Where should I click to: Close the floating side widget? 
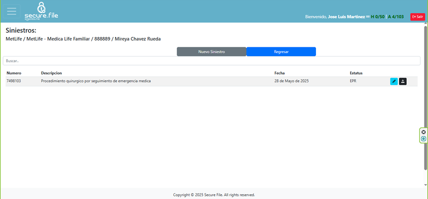pos(424,132)
